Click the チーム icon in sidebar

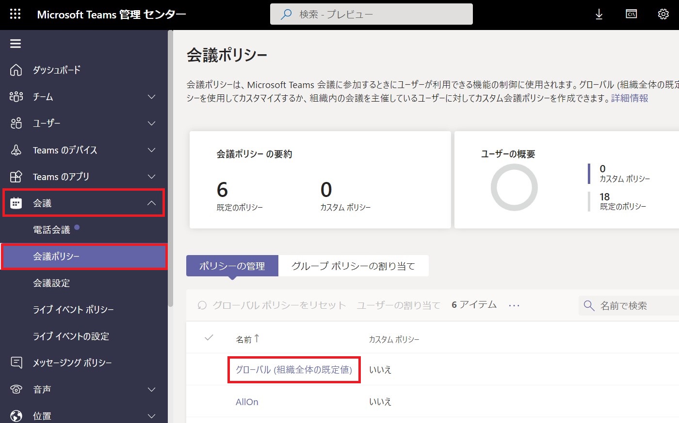coord(16,97)
